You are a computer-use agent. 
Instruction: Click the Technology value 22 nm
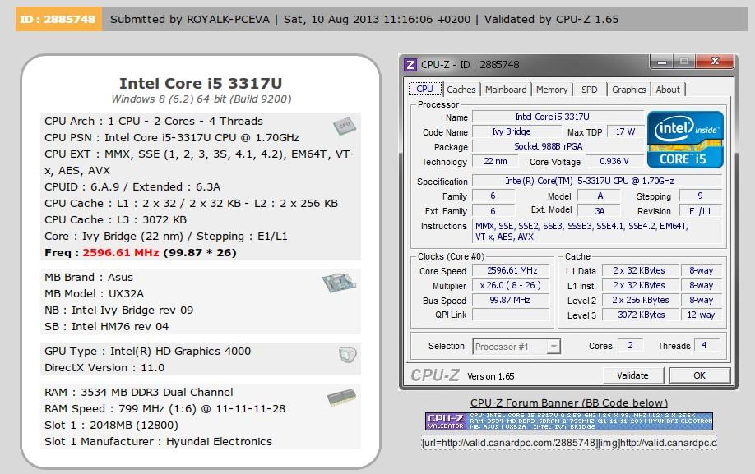495,162
